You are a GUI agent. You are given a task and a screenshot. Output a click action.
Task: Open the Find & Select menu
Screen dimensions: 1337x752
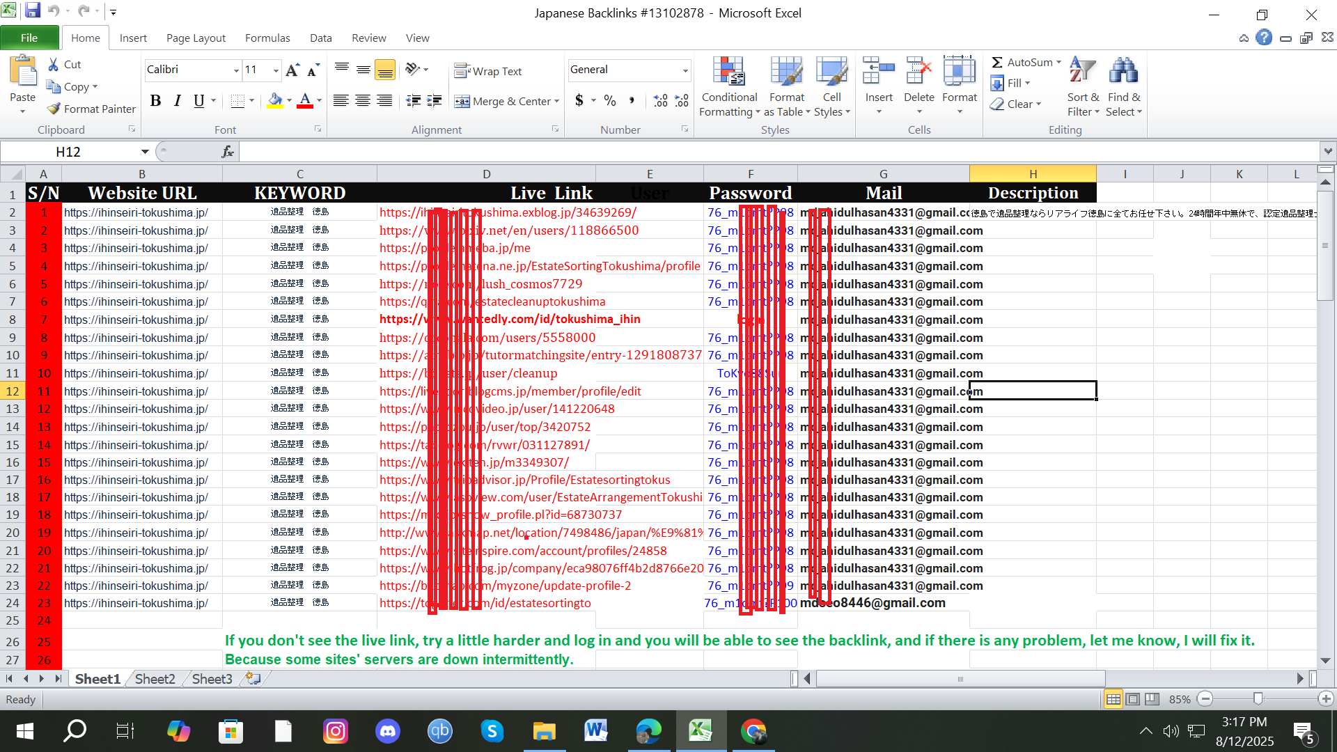pyautogui.click(x=1124, y=86)
